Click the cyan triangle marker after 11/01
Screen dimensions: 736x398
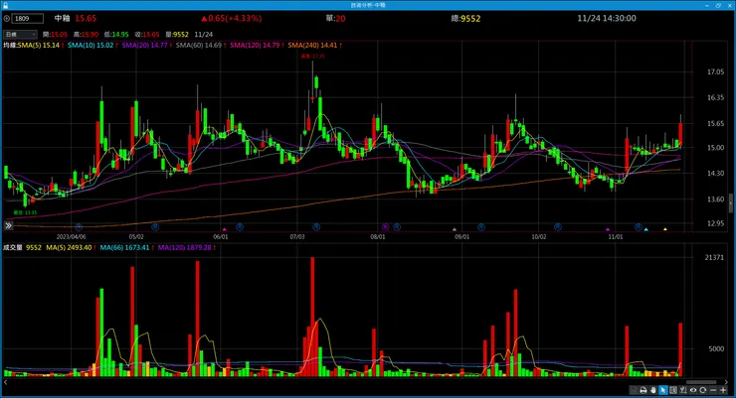(645, 229)
